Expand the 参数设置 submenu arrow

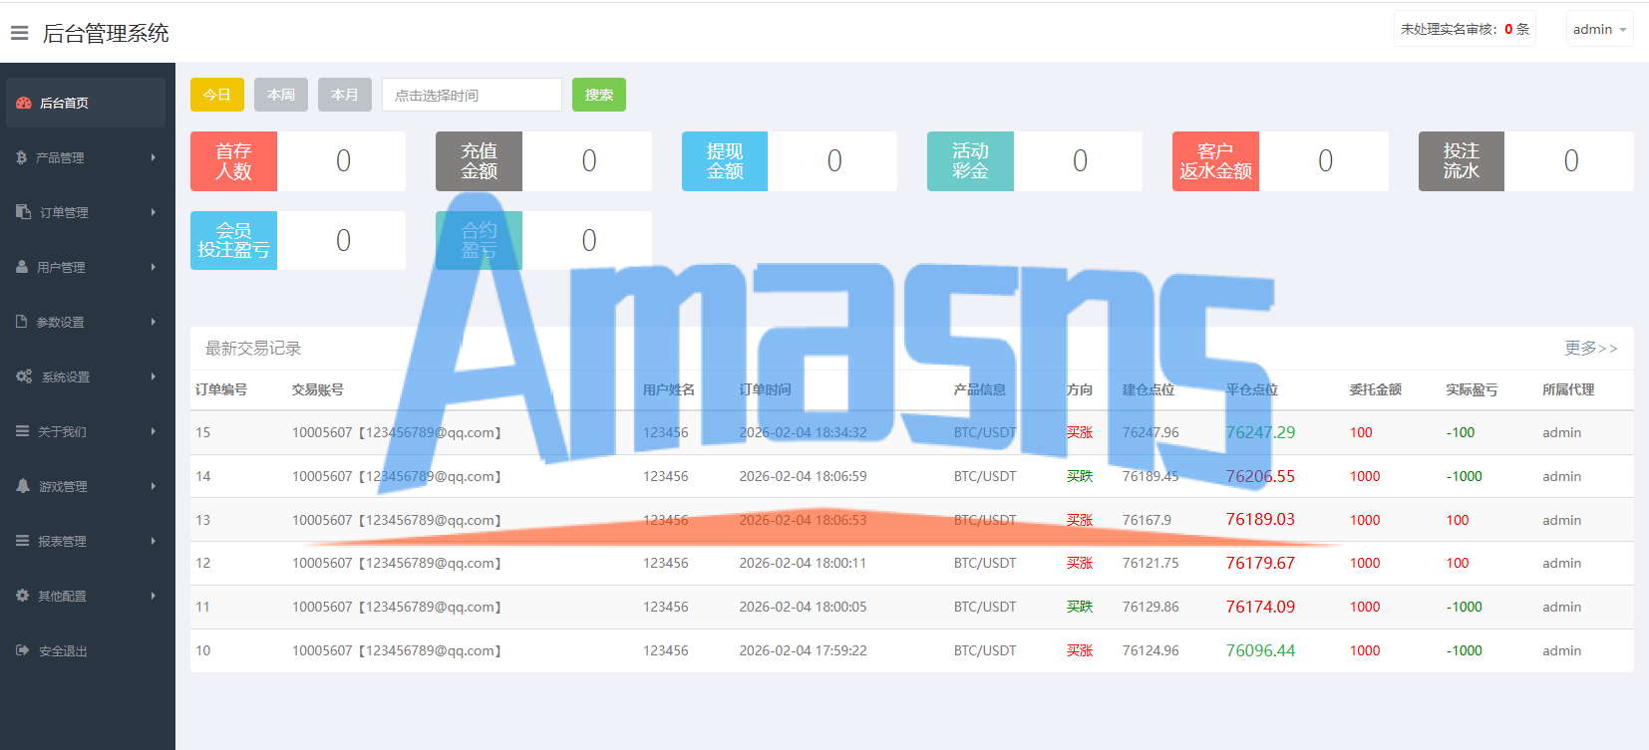tap(154, 322)
